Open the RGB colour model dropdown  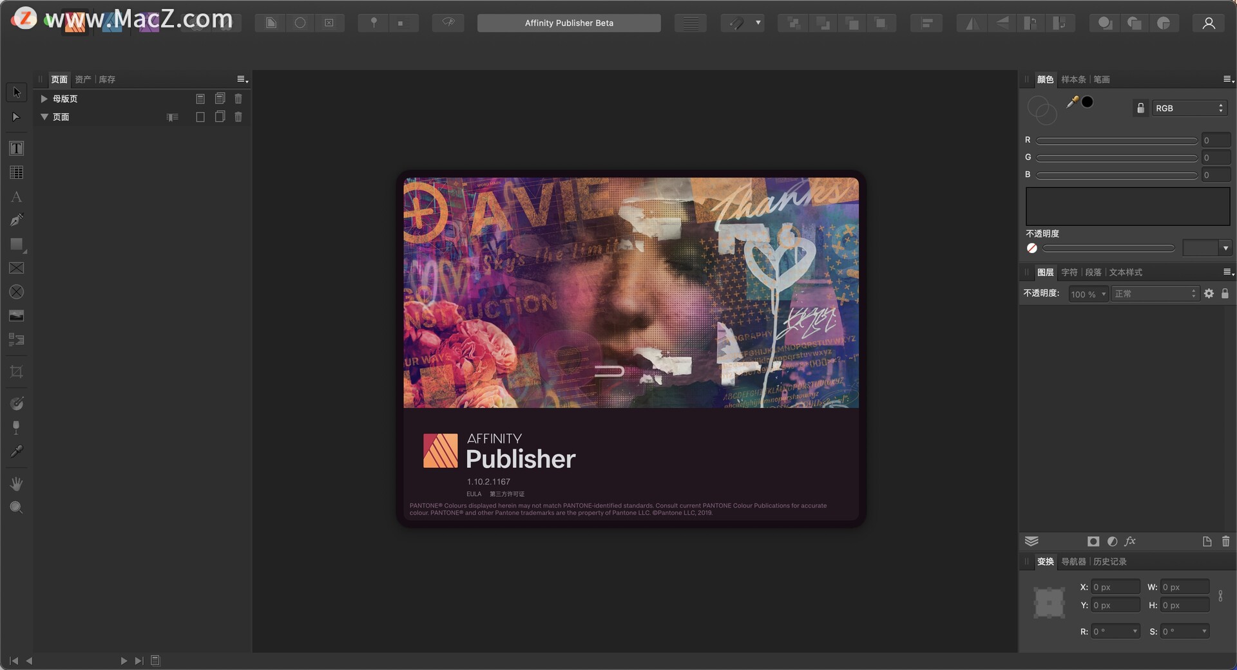coord(1189,108)
